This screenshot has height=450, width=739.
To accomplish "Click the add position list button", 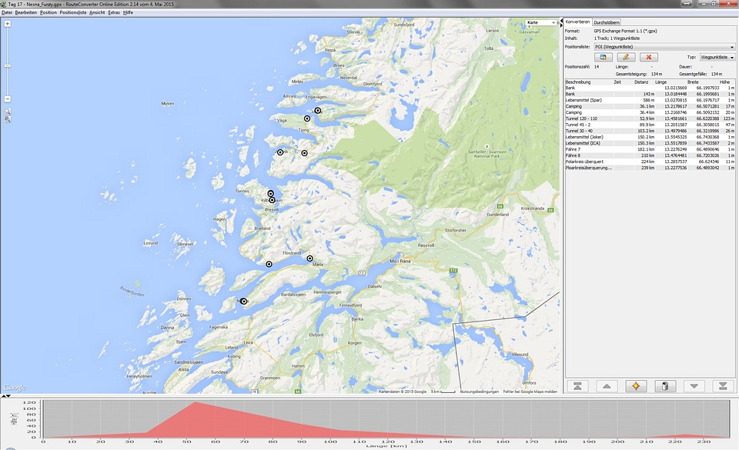I will point(604,57).
